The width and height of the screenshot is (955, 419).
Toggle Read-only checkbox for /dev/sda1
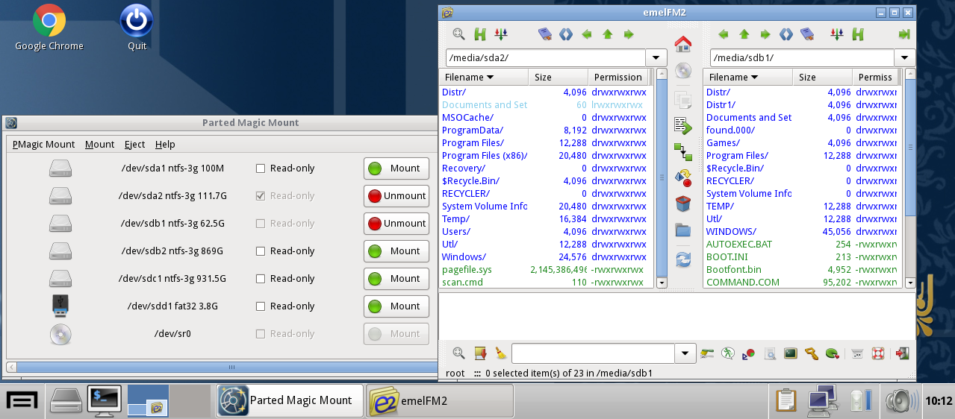(x=261, y=168)
